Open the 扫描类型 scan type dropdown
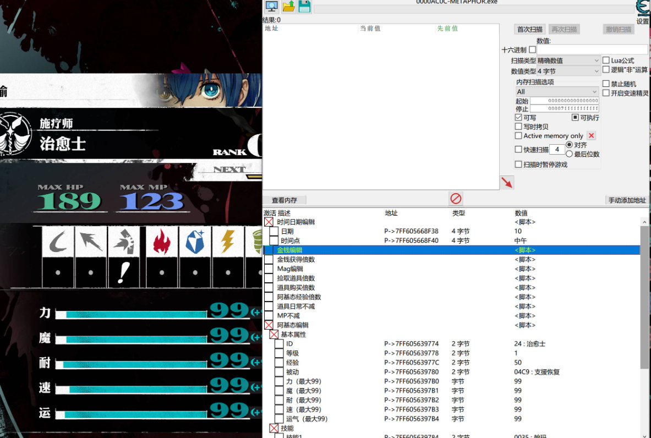 (x=568, y=61)
